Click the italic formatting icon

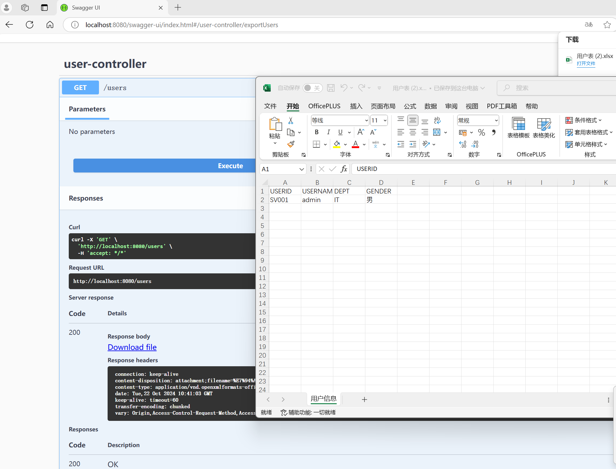point(328,132)
